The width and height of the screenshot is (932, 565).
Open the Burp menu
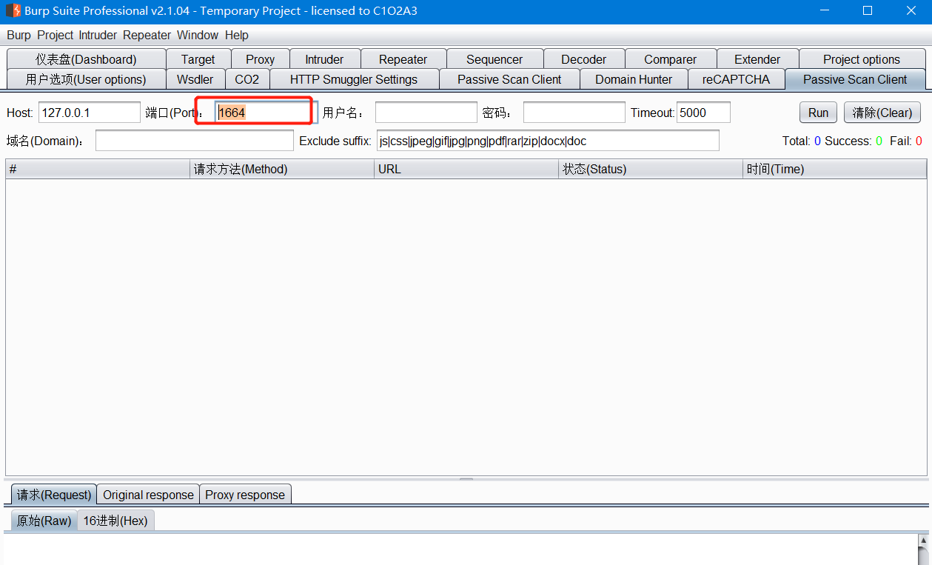[x=19, y=35]
